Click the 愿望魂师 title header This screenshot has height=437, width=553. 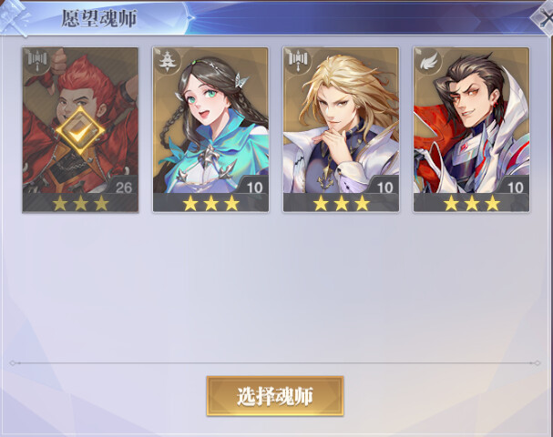click(x=98, y=18)
